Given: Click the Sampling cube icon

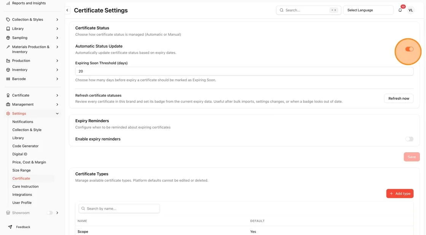Looking at the screenshot, I should pos(8,38).
